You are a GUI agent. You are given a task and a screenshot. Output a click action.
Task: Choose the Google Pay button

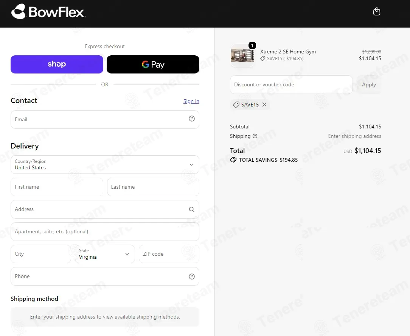coord(153,64)
